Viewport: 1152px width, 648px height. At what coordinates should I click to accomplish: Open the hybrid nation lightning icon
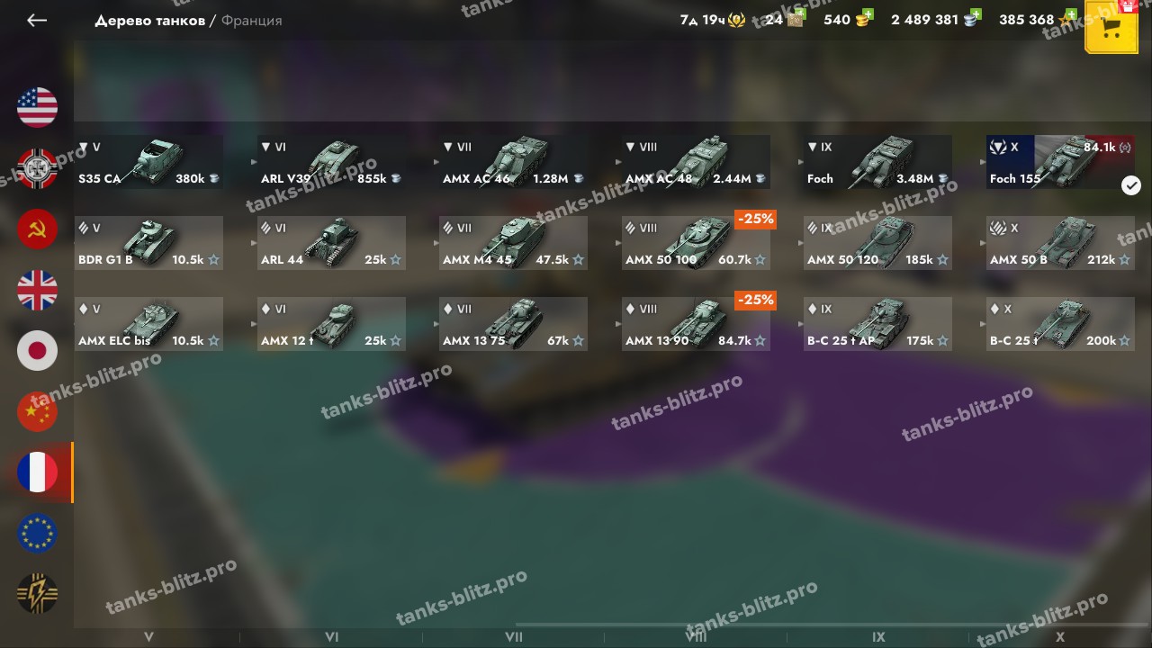[x=37, y=594]
